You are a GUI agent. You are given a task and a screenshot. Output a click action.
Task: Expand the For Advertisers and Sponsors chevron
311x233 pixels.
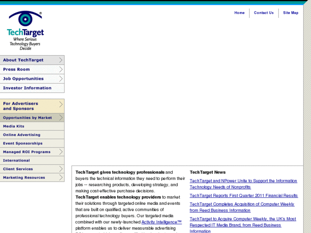61,104
